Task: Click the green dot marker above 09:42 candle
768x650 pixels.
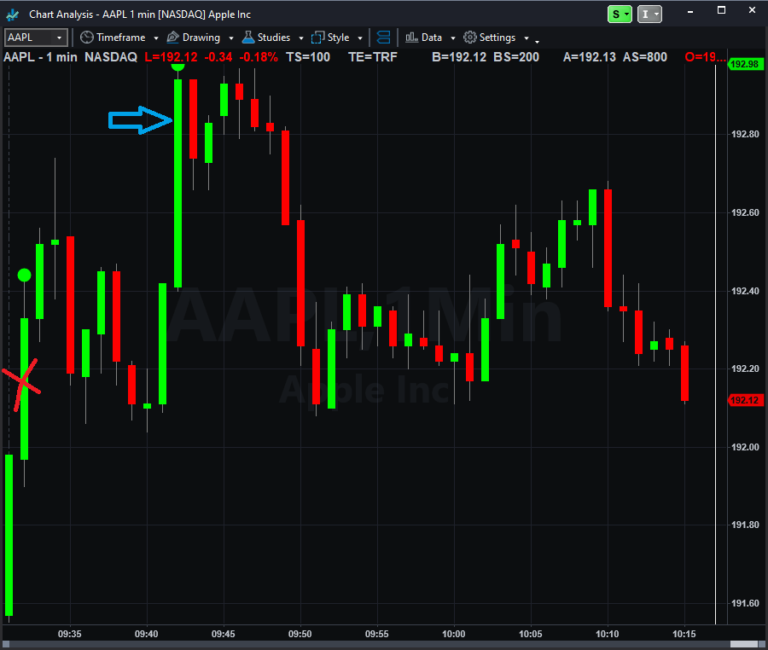Action: (x=177, y=67)
